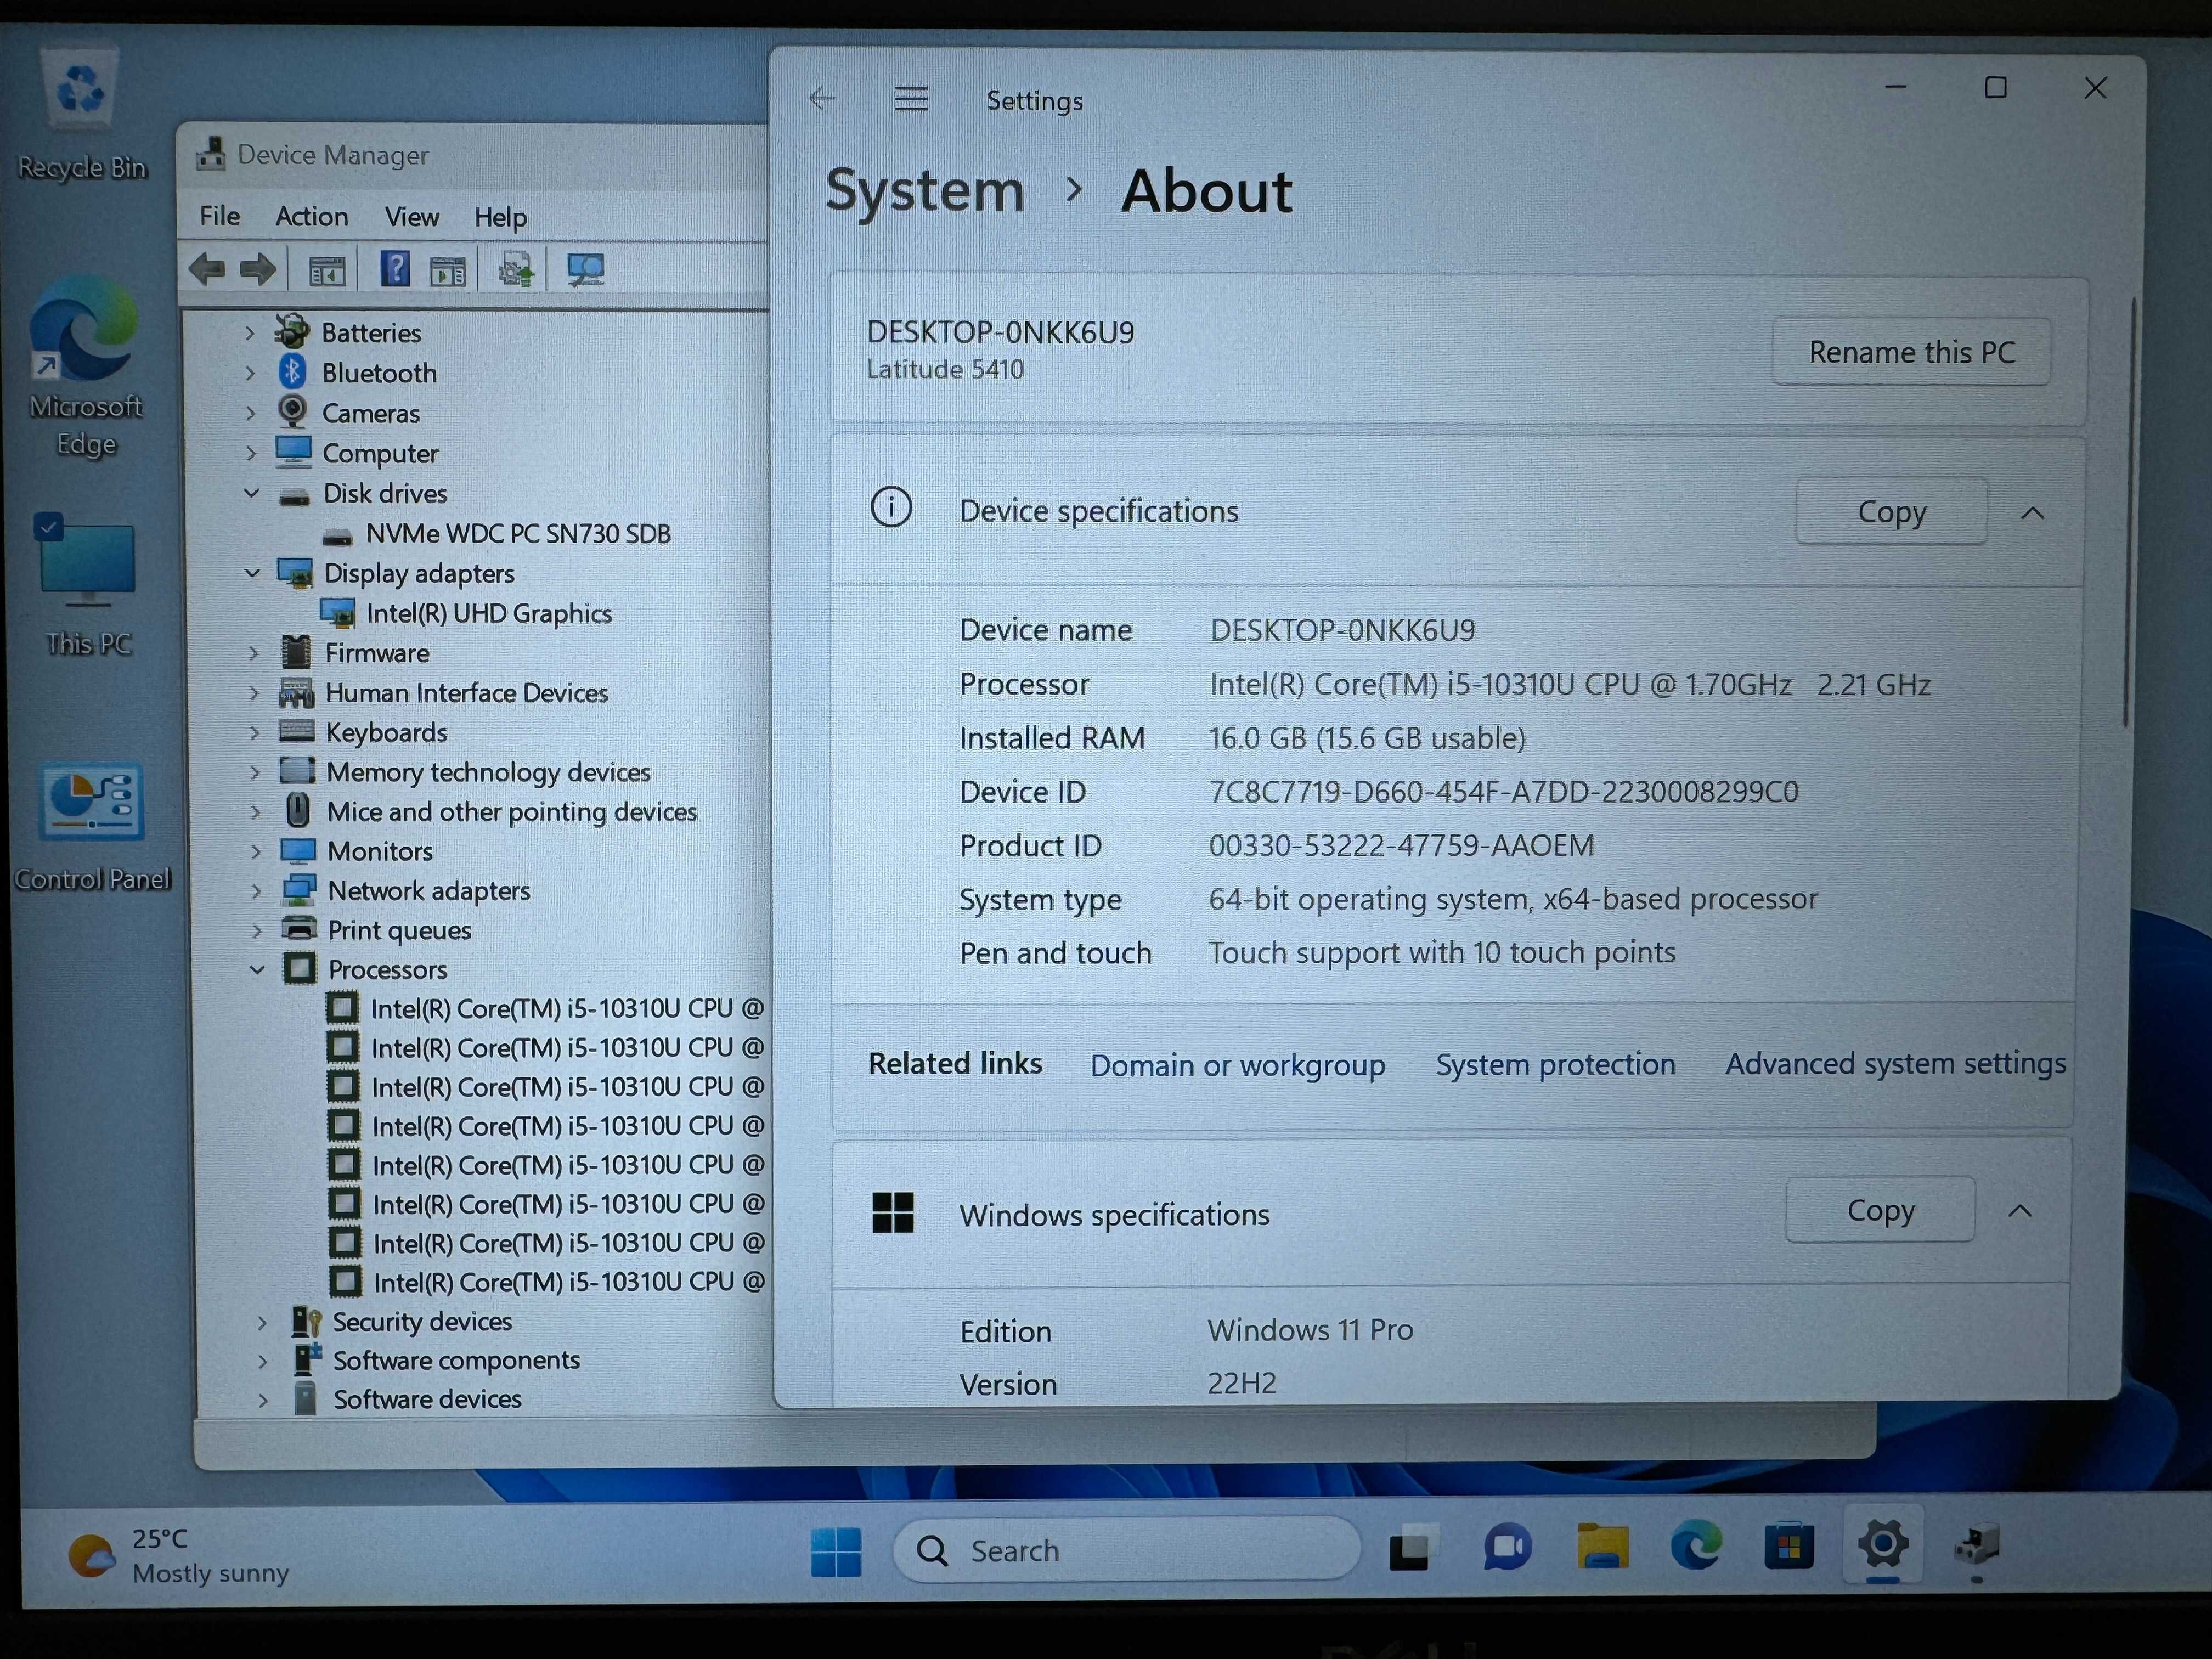Select Mice and other pointing devices
This screenshot has width=2212, height=1659.
tap(511, 811)
